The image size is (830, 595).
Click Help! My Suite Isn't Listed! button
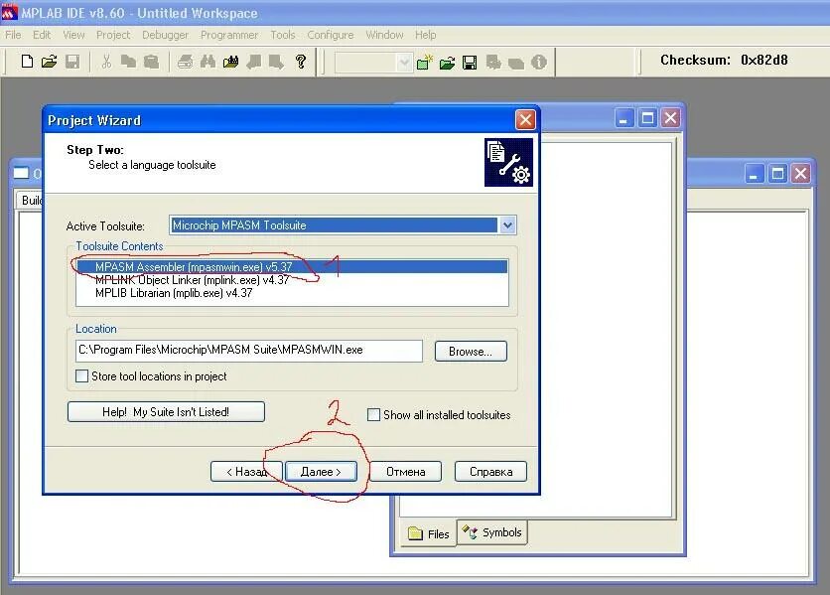[x=166, y=411]
